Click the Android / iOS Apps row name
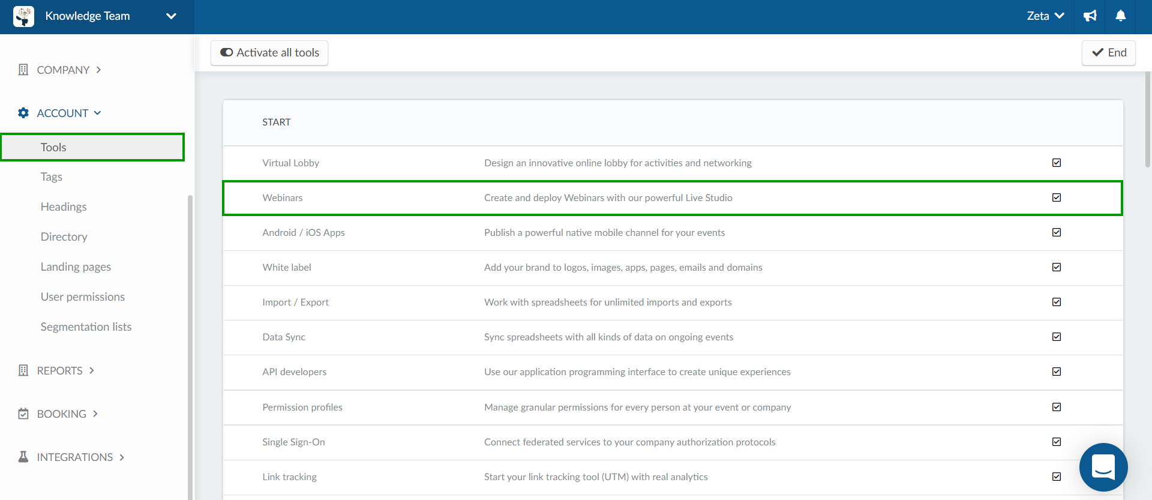This screenshot has width=1152, height=500. [304, 232]
